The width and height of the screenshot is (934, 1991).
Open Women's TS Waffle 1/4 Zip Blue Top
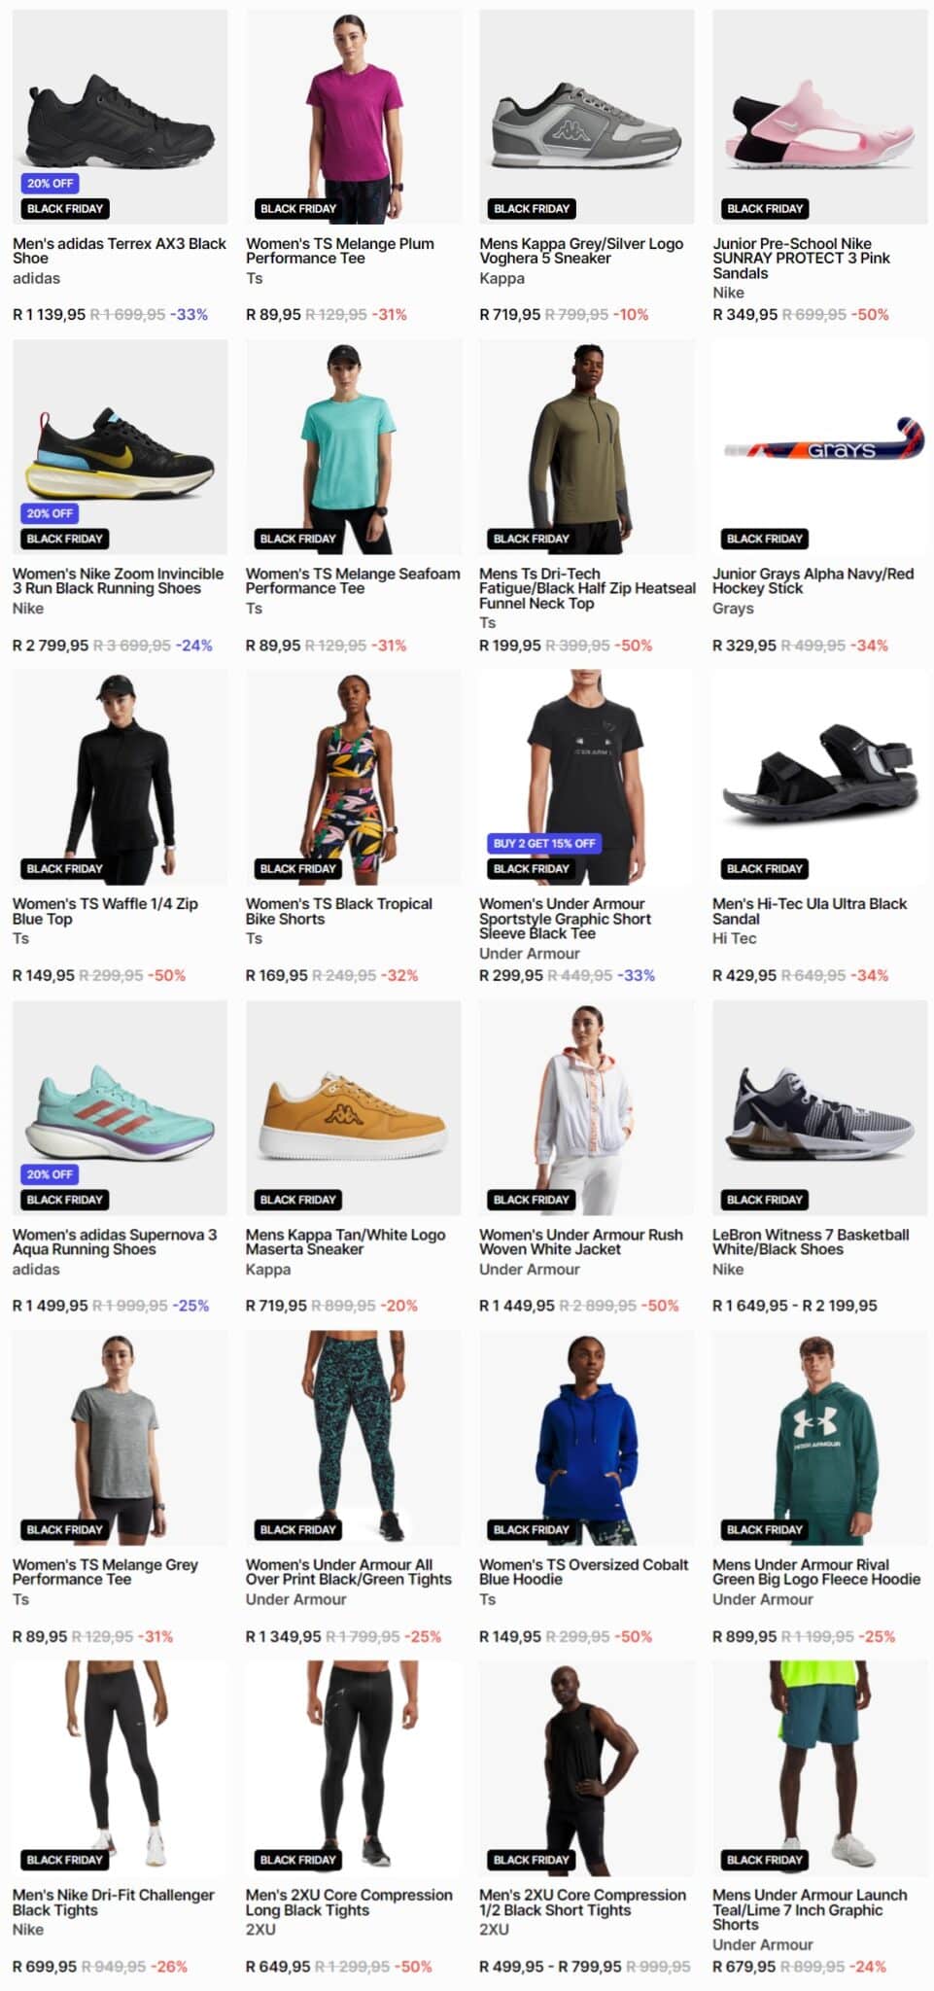tap(105, 911)
